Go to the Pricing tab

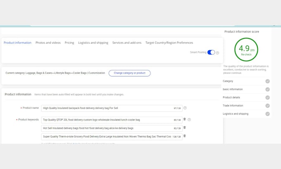tap(69, 43)
